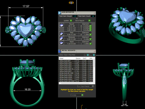
Task: Select the Marquise gem shape icon
Action: (62, 38)
